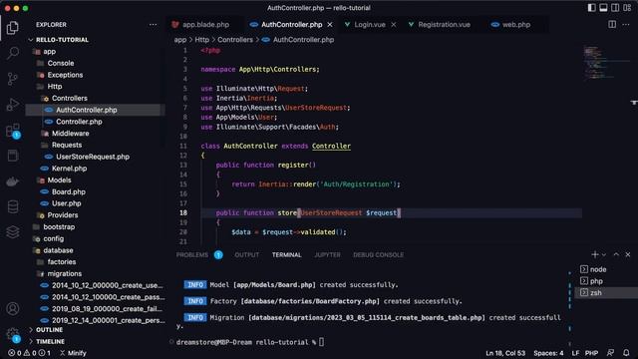Open the Extensions view icon
Image resolution: width=638 pixels, height=359 pixels.
(13, 131)
